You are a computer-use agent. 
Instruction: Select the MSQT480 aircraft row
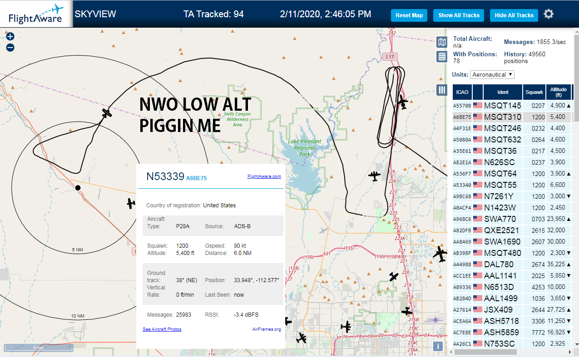click(512, 253)
